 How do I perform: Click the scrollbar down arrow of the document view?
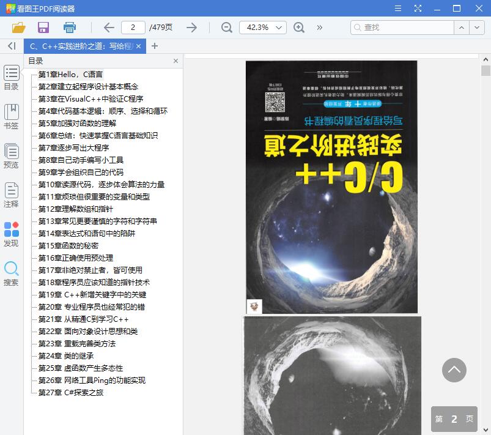coord(485,429)
